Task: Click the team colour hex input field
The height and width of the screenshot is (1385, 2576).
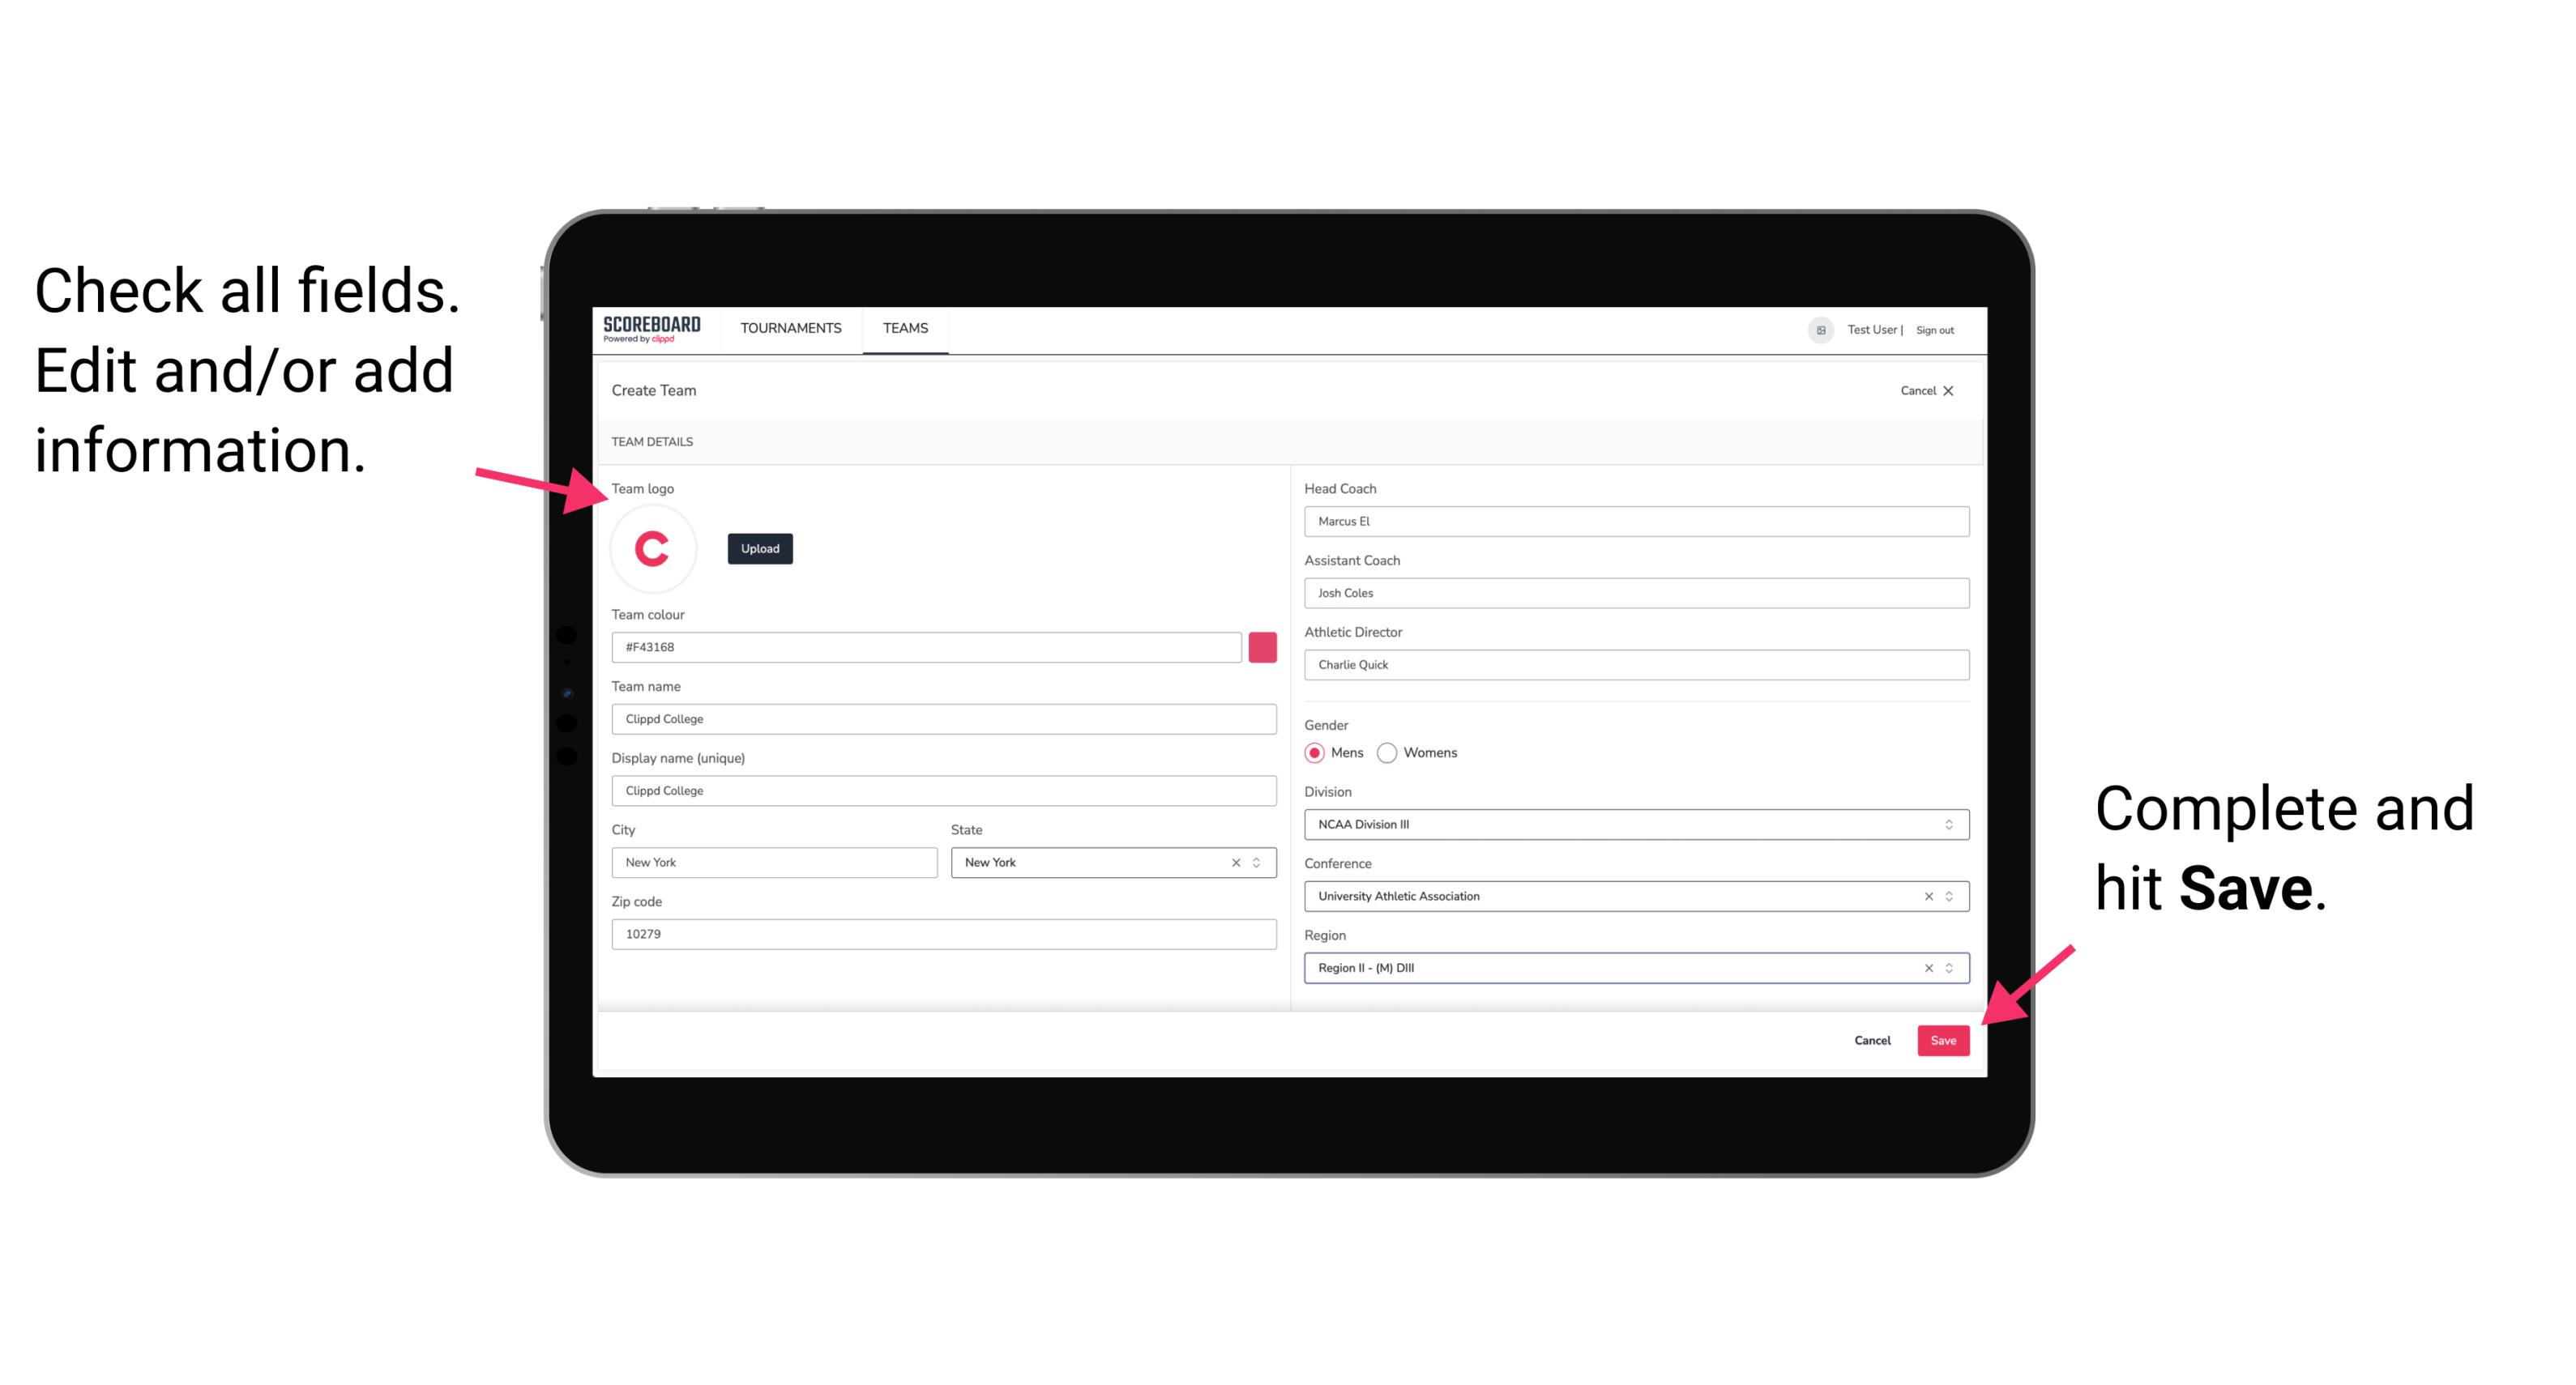Action: point(928,646)
